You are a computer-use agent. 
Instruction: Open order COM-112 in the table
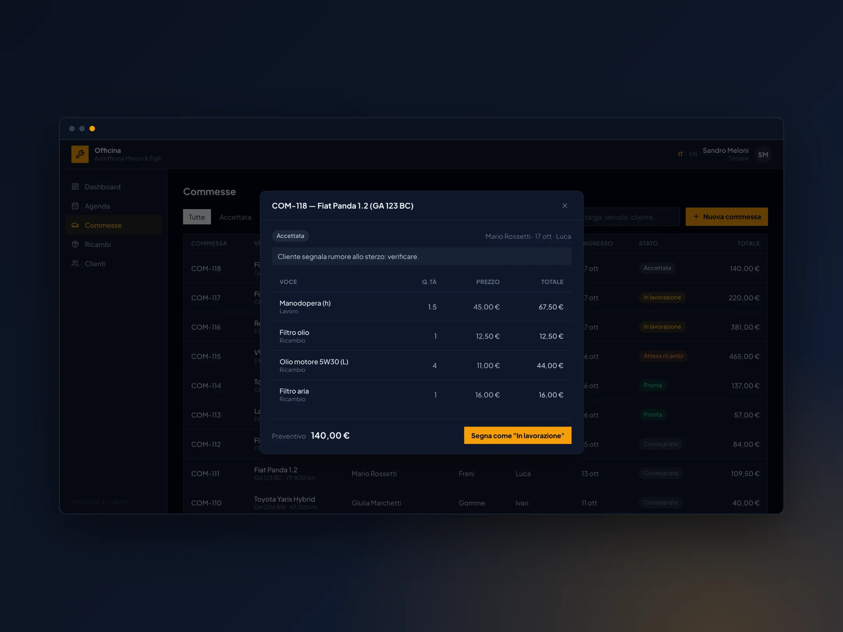point(206,444)
